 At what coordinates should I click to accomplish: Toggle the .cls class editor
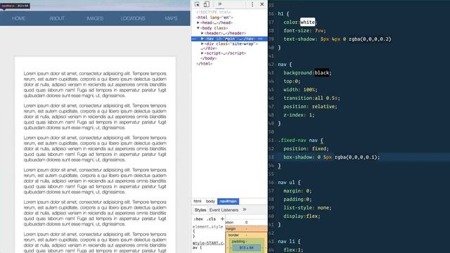[212, 219]
